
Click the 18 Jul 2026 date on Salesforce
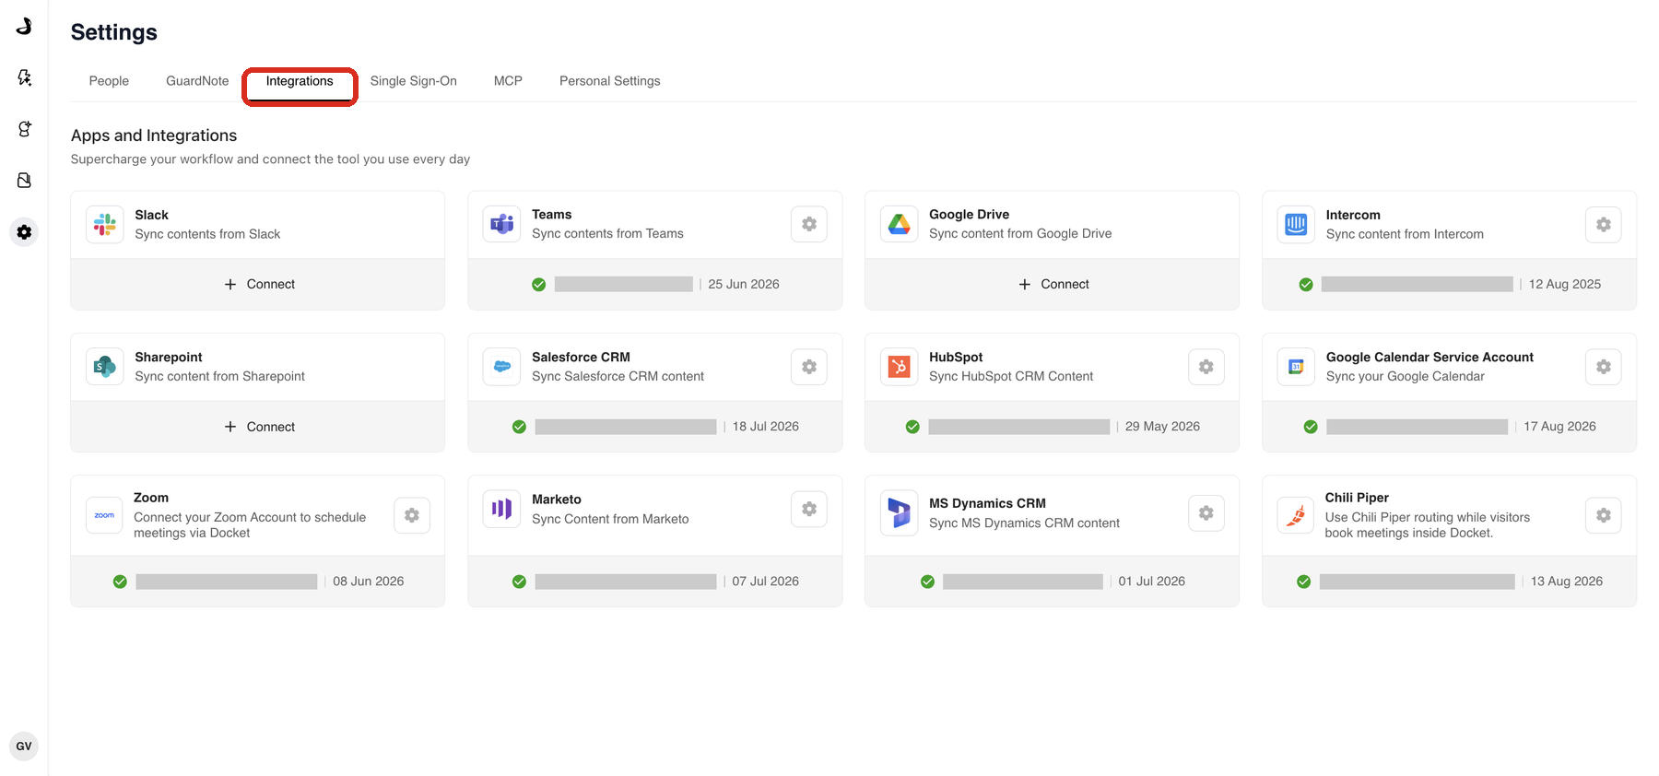click(x=766, y=426)
